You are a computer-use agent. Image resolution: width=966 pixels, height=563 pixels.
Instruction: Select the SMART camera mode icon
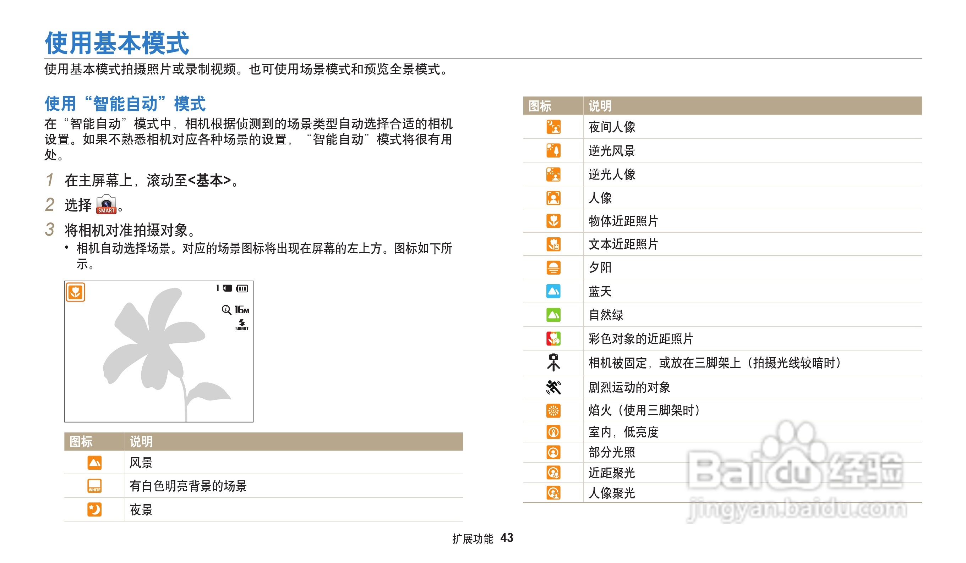106,207
